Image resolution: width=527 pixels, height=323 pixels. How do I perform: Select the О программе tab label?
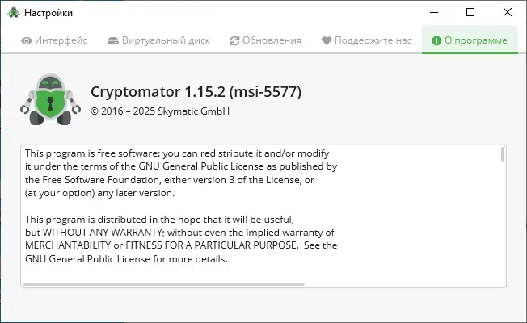click(476, 40)
